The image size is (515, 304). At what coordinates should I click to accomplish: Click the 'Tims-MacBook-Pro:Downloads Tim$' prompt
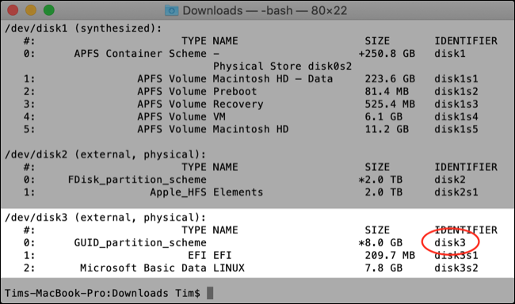pos(102,293)
